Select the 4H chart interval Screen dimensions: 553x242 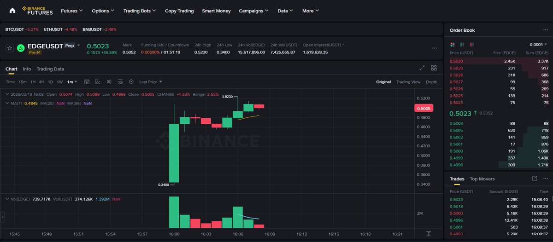(x=41, y=82)
